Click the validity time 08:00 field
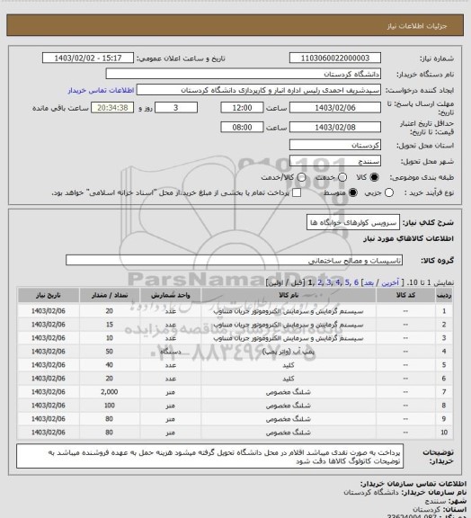 click(x=242, y=127)
